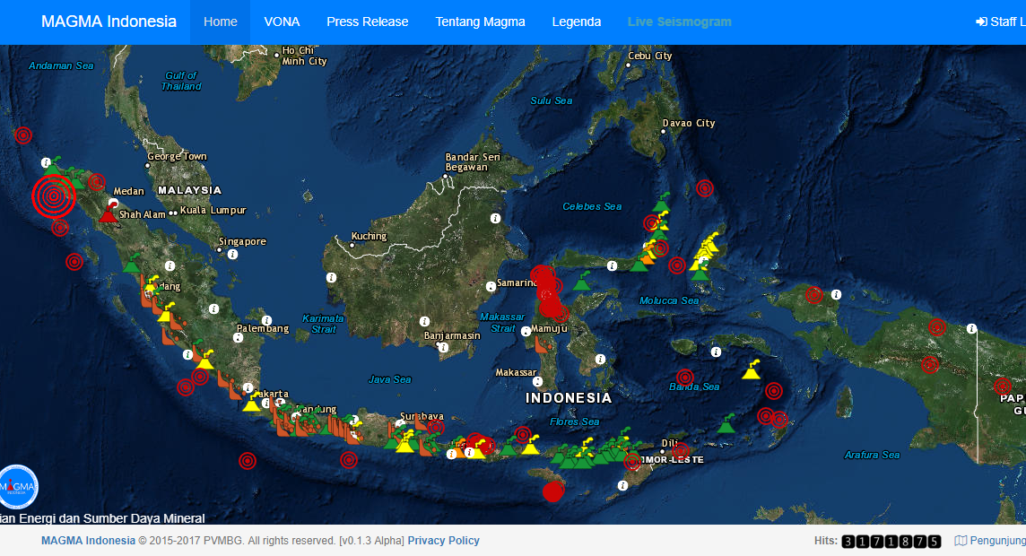1026x556 pixels.
Task: Click the Kuala Lumpur city label
Action: (x=213, y=210)
